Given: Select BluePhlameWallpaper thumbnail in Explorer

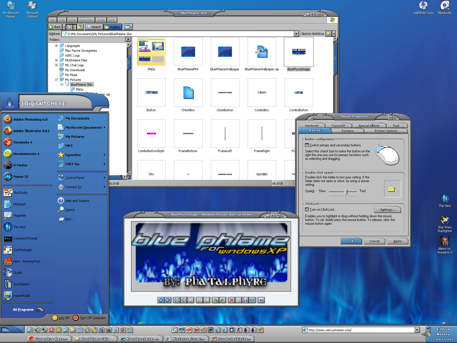Looking at the screenshot, I should coord(225,54).
